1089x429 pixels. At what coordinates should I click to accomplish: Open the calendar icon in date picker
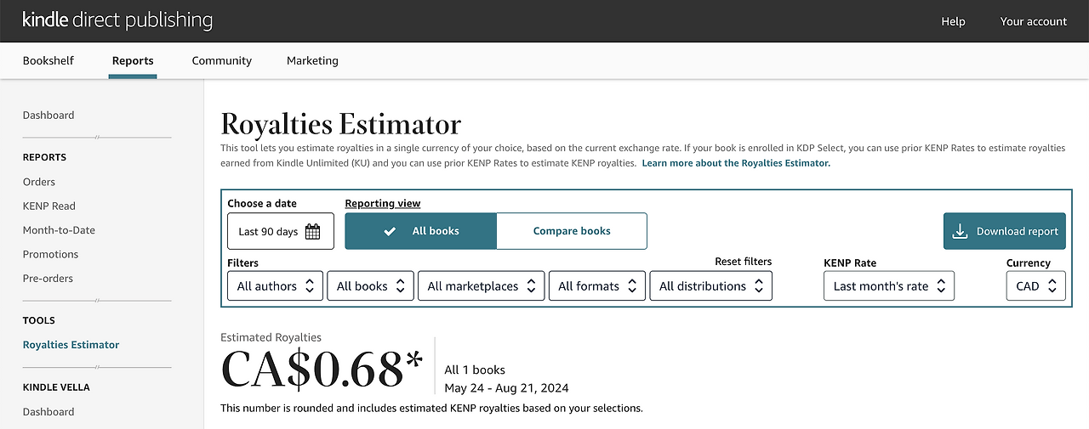[312, 231]
